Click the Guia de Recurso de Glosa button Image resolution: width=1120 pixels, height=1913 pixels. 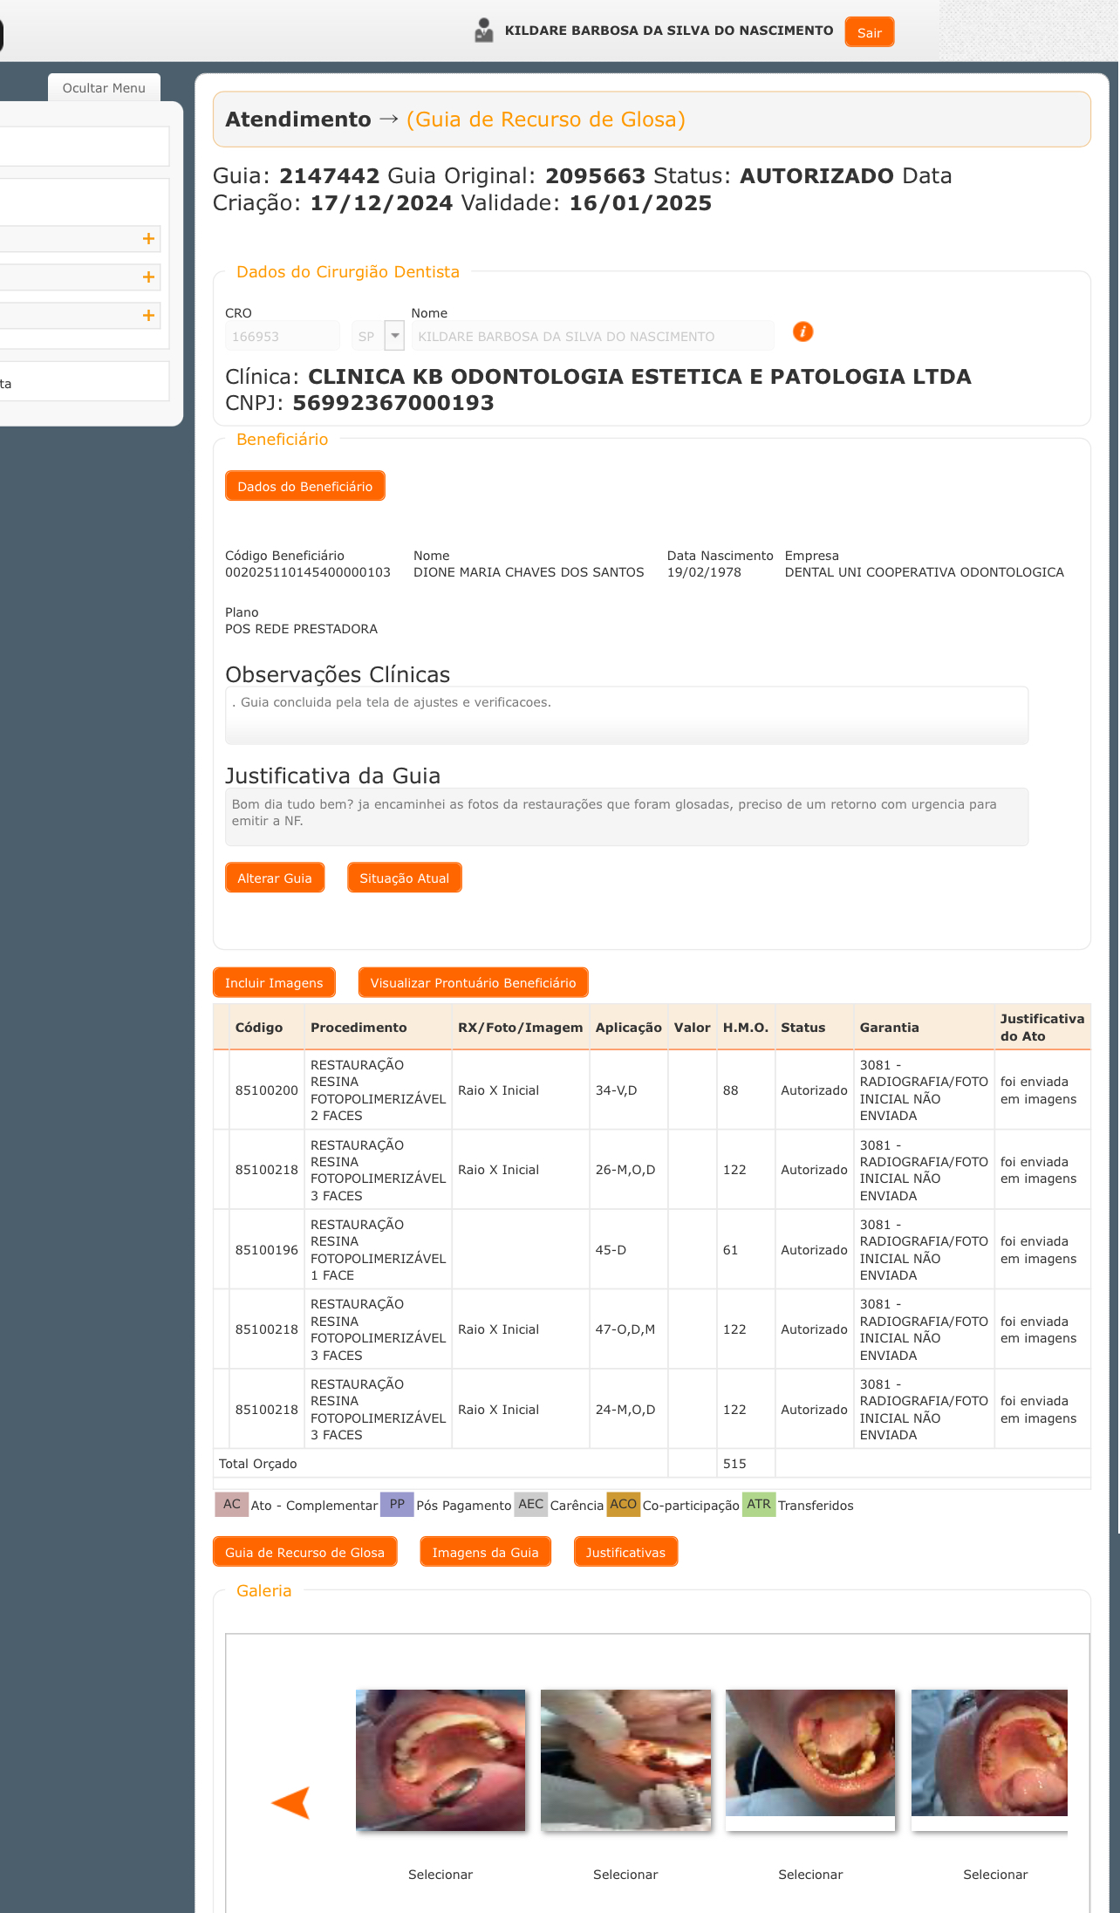click(304, 1553)
